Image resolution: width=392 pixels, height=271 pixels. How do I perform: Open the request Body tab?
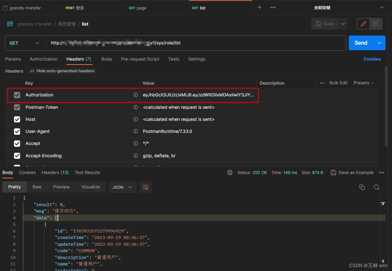click(107, 59)
